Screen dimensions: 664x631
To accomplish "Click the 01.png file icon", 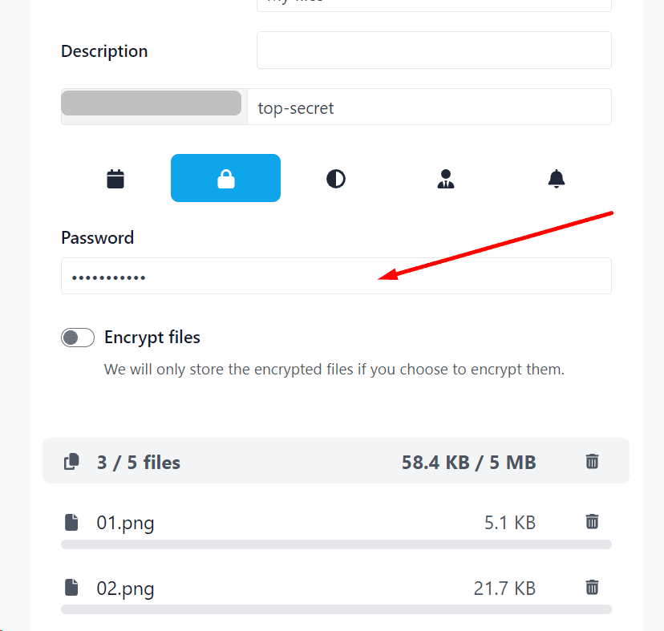I will coord(72,523).
